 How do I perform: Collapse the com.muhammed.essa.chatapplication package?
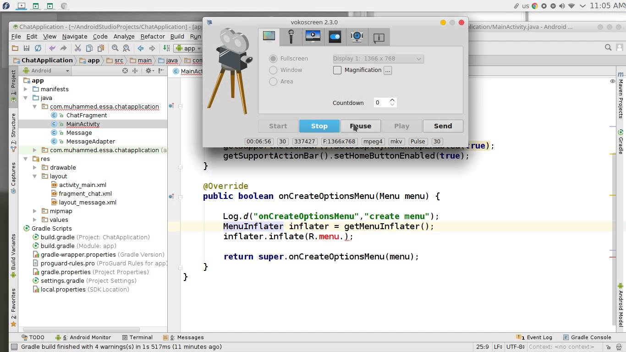(x=35, y=106)
